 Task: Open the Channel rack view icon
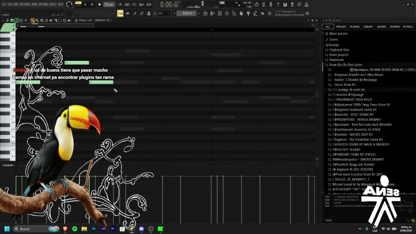click(x=220, y=13)
